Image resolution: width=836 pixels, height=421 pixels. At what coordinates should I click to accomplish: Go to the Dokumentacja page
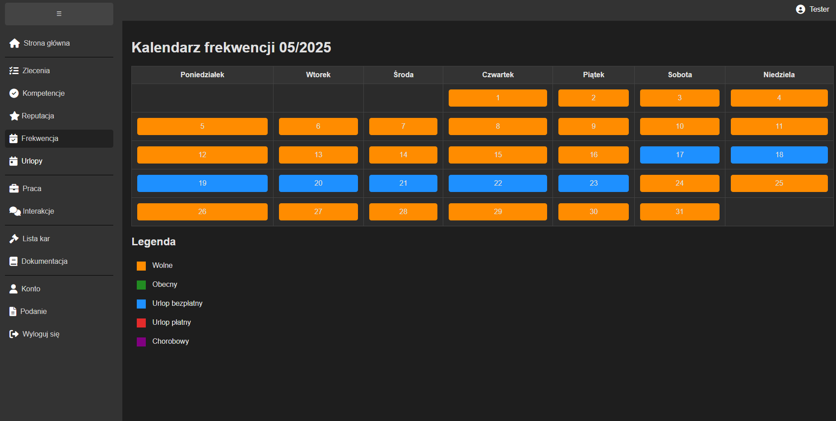(44, 262)
